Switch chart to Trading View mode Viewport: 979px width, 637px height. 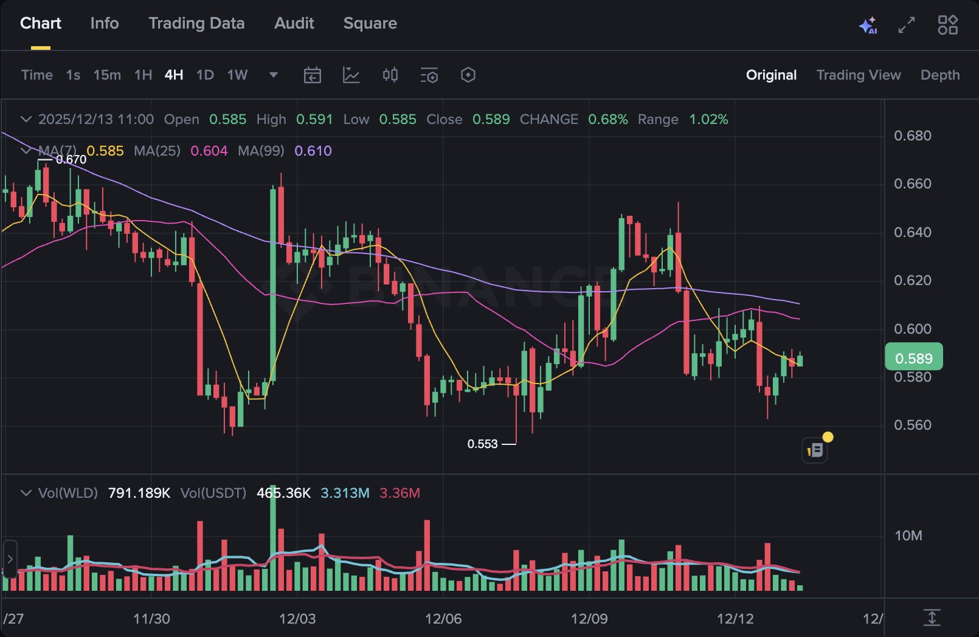pos(858,75)
